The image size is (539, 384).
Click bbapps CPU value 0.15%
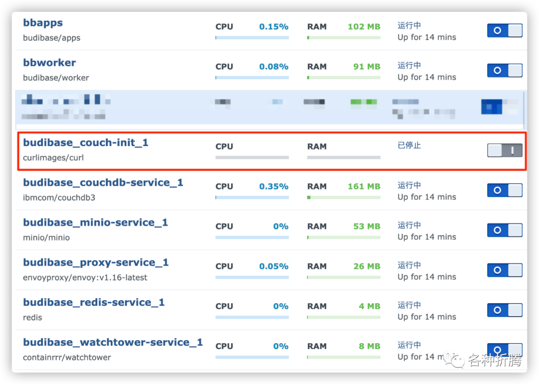273,27
